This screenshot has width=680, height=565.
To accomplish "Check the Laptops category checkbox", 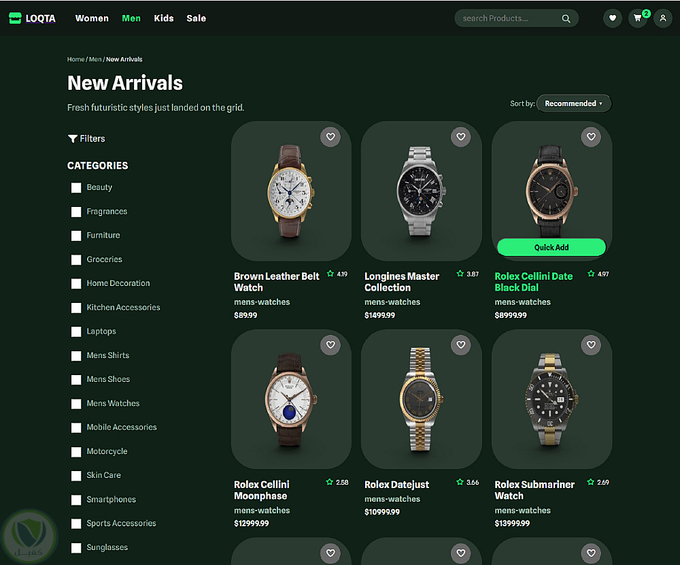I will tap(76, 332).
